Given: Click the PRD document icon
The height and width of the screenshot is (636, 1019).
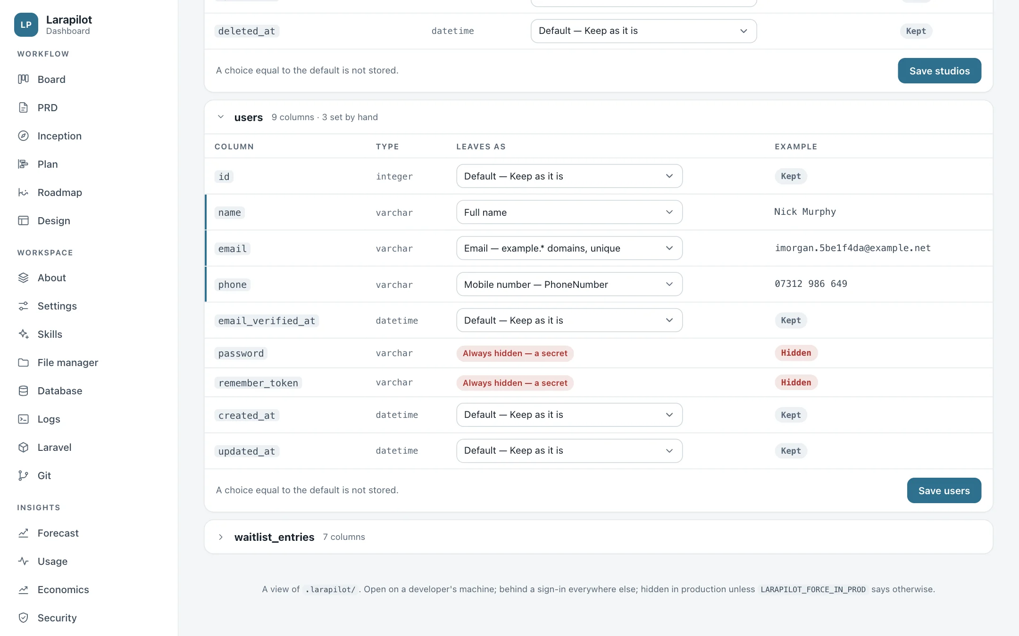Looking at the screenshot, I should coord(23,107).
